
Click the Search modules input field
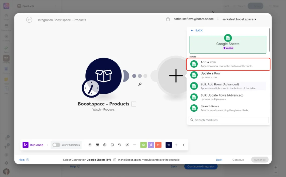pyautogui.click(x=228, y=120)
